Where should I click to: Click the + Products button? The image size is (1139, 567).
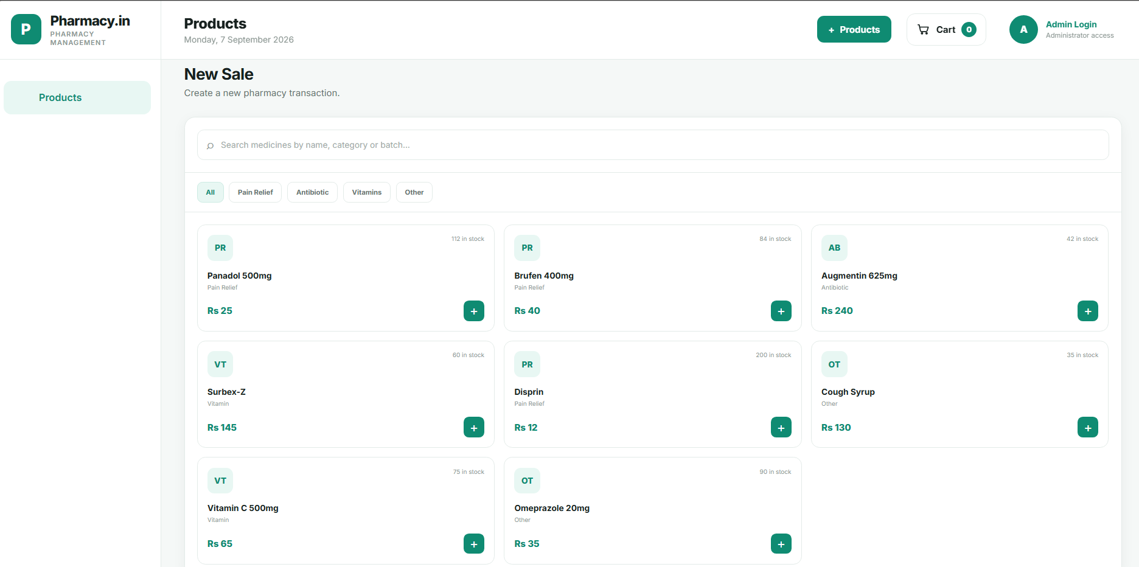point(854,29)
